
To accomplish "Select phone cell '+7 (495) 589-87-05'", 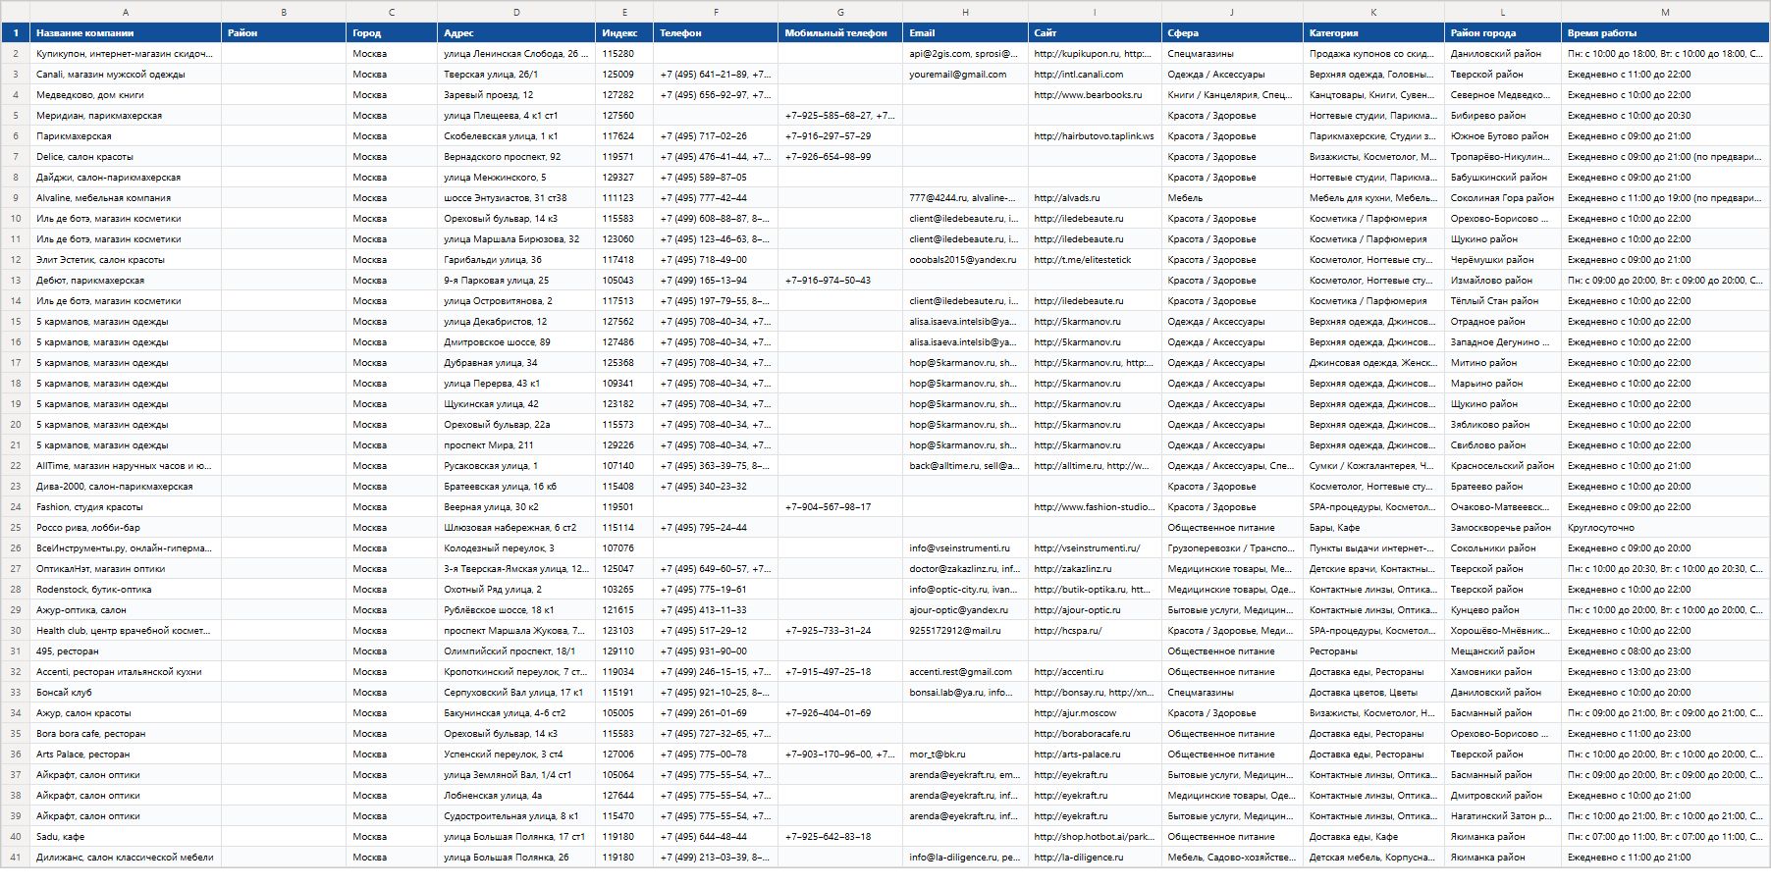I will pos(716,178).
